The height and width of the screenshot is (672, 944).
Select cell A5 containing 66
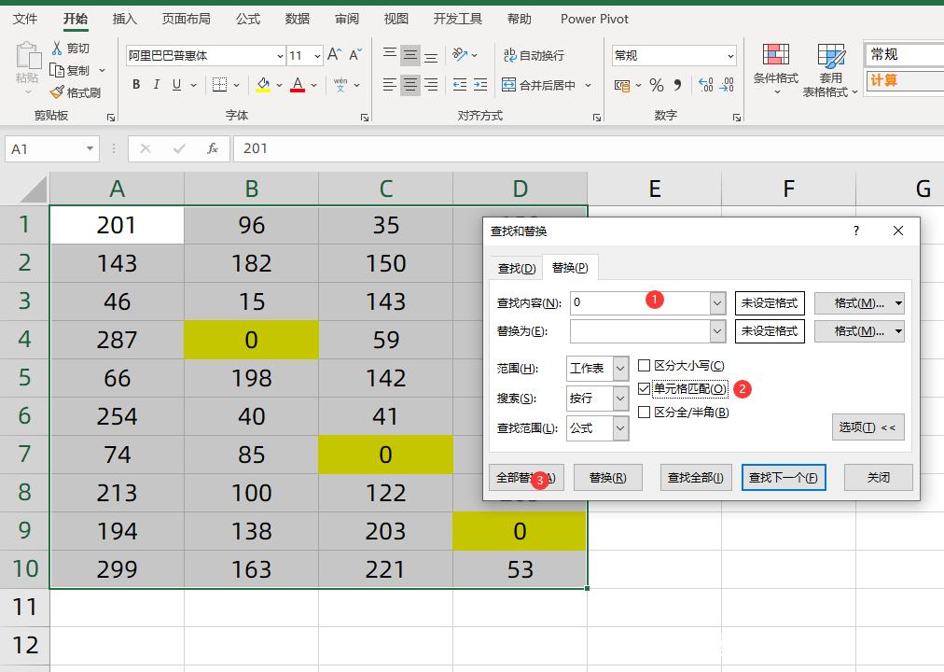(117, 378)
